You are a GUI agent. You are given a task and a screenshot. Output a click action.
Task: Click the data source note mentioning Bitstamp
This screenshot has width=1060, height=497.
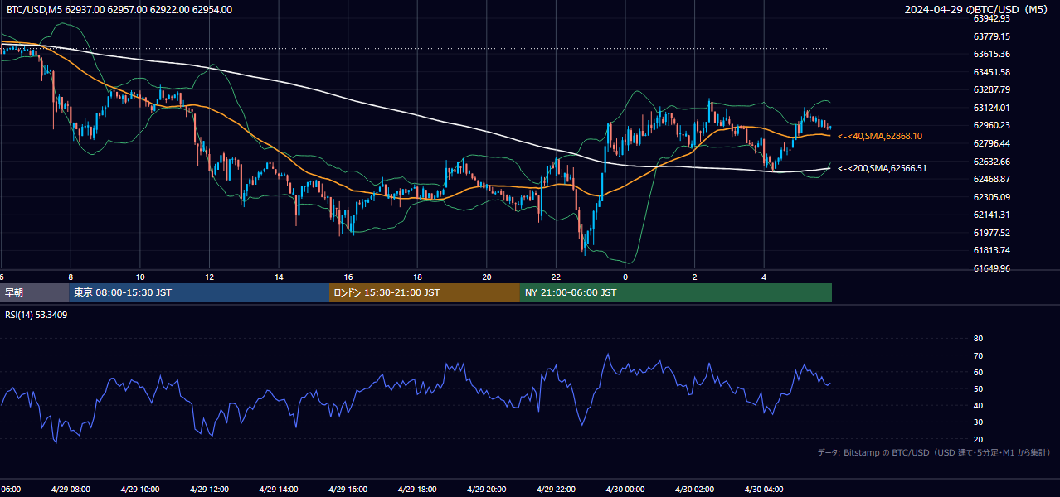(934, 453)
